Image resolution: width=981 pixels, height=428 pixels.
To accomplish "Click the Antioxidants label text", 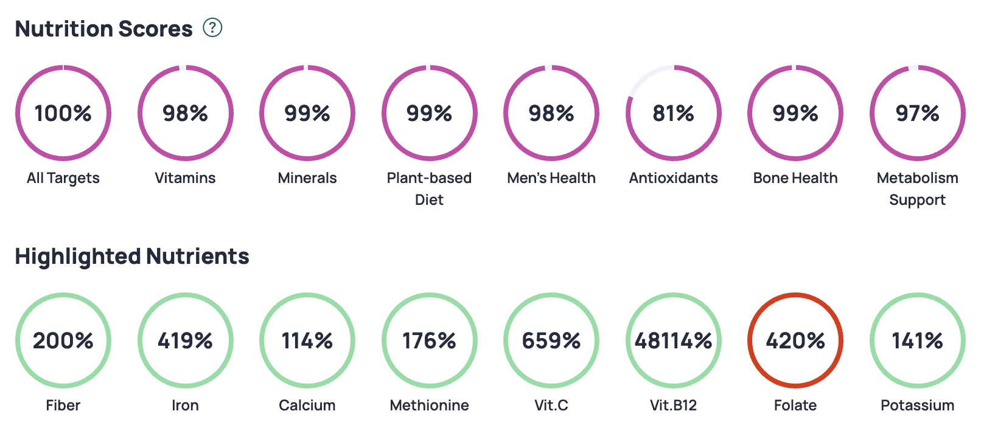I will pos(673,178).
